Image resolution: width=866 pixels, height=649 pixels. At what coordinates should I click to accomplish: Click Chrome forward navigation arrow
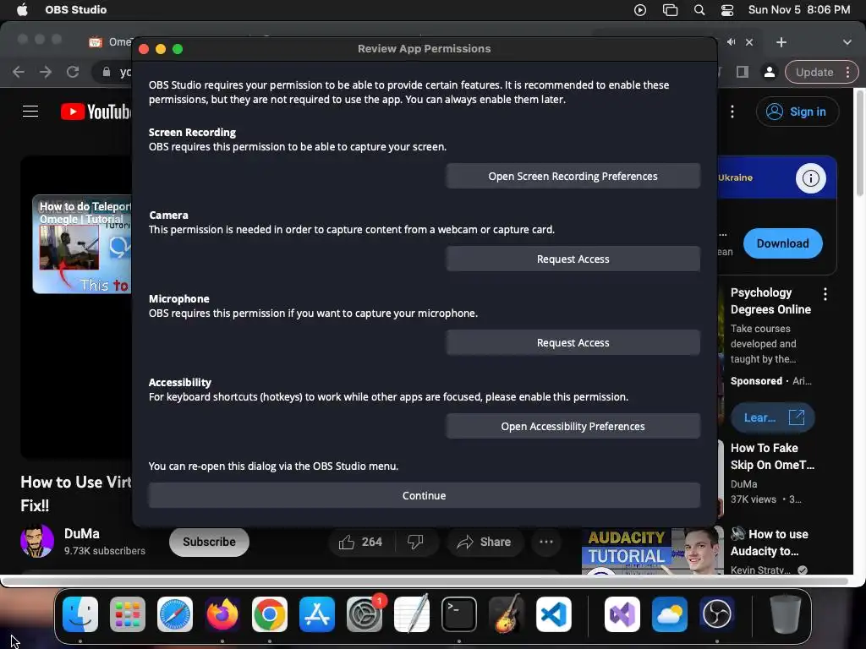pos(46,72)
